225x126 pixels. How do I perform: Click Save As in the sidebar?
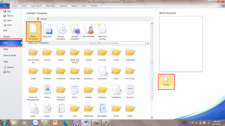point(10,16)
